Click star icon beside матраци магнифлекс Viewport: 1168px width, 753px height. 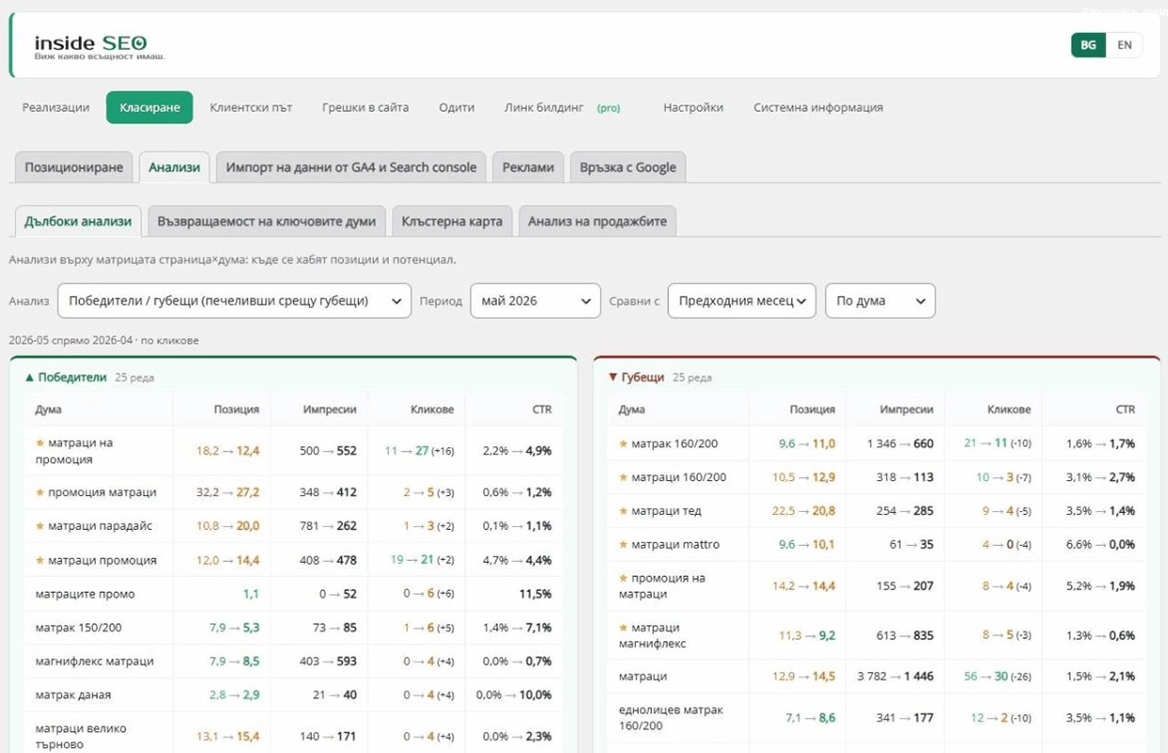click(623, 628)
